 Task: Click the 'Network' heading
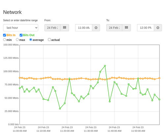[12, 12]
